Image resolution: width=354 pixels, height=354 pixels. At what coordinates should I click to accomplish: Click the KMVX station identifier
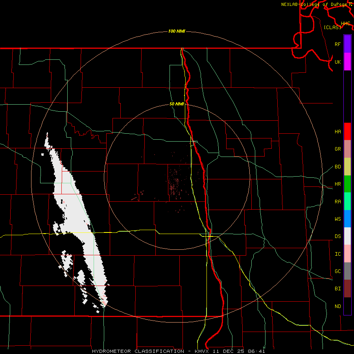tap(202, 351)
